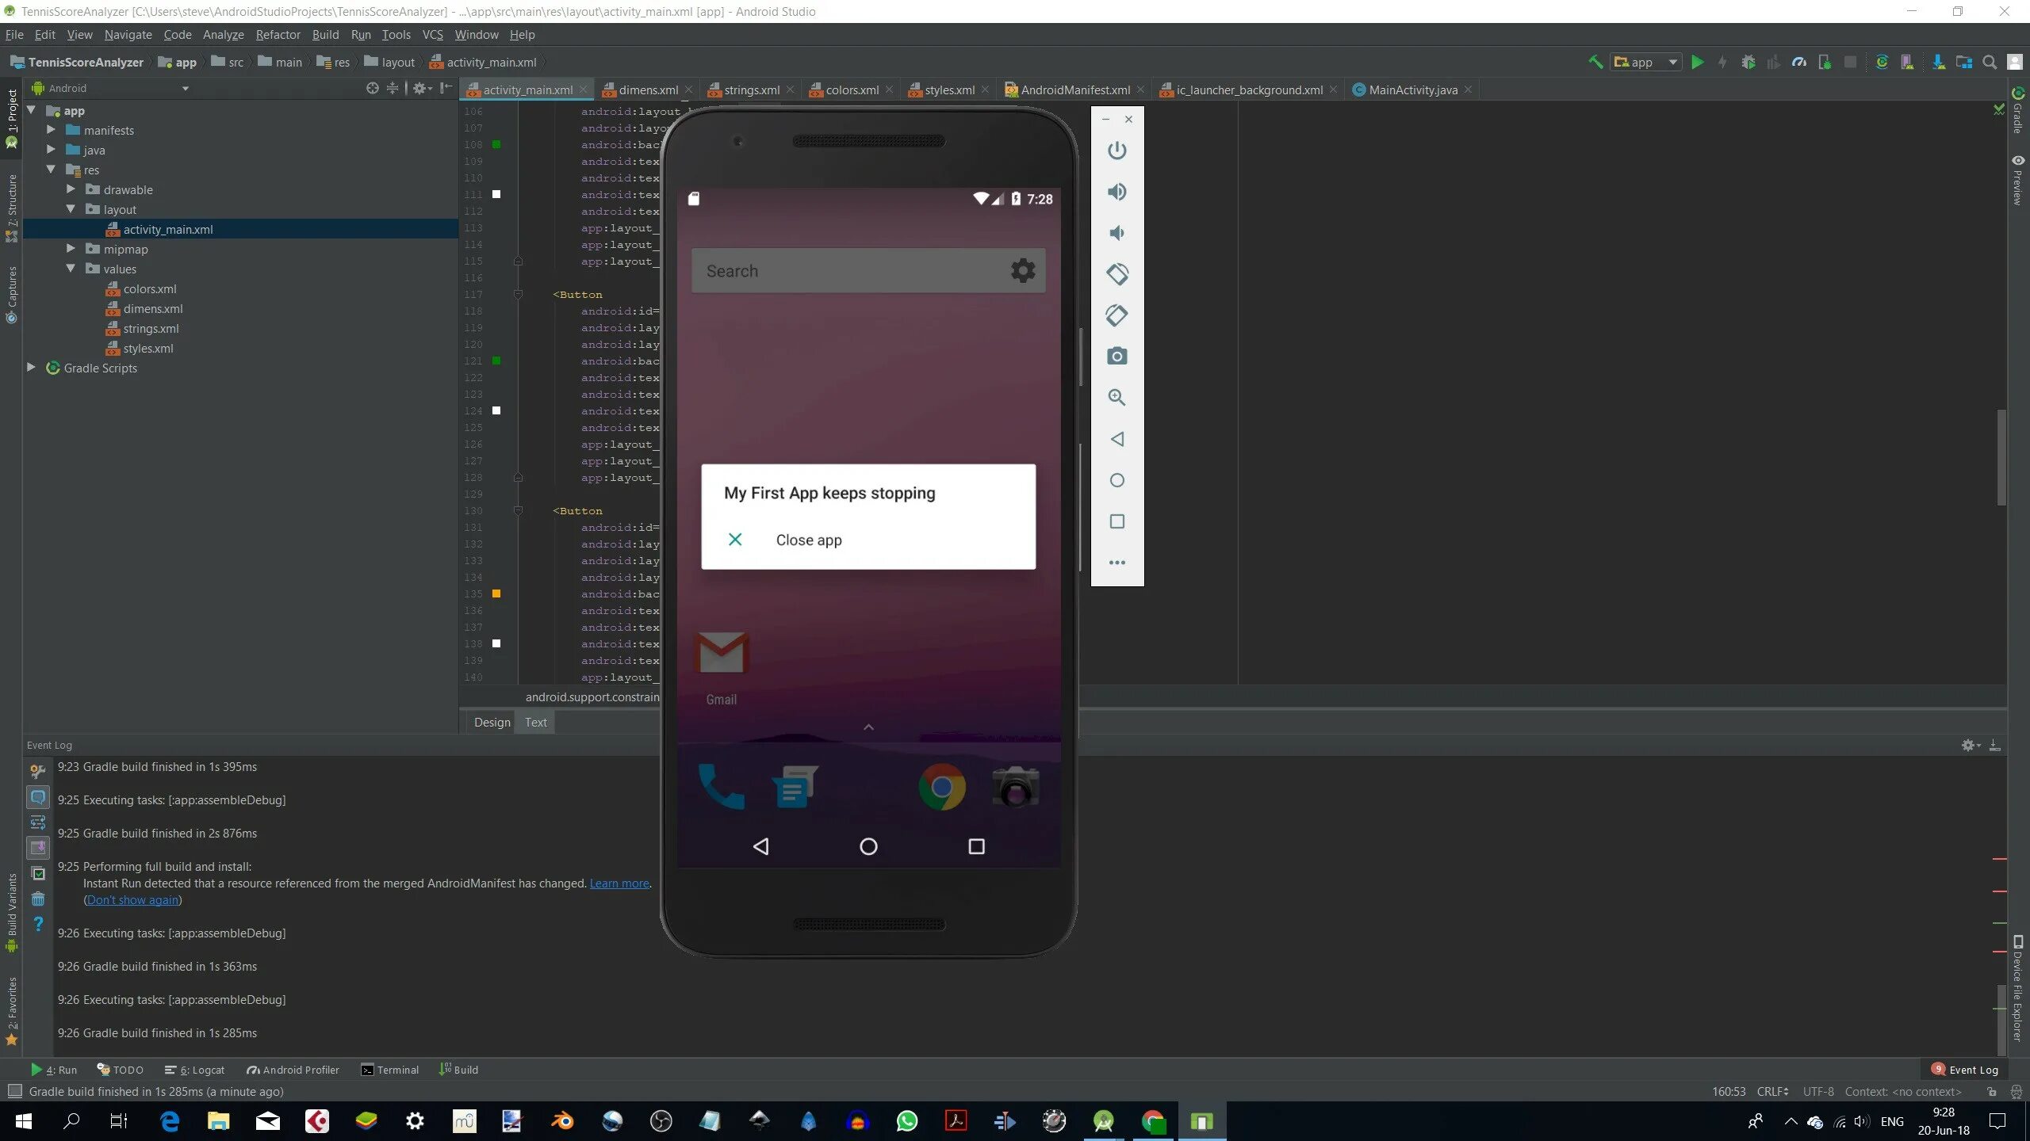Rotate the emulator left icon

point(1116,274)
